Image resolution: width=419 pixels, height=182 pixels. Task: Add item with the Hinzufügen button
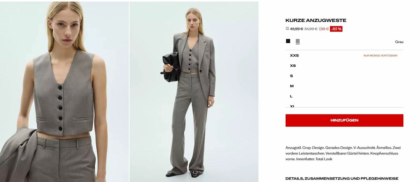[344, 120]
